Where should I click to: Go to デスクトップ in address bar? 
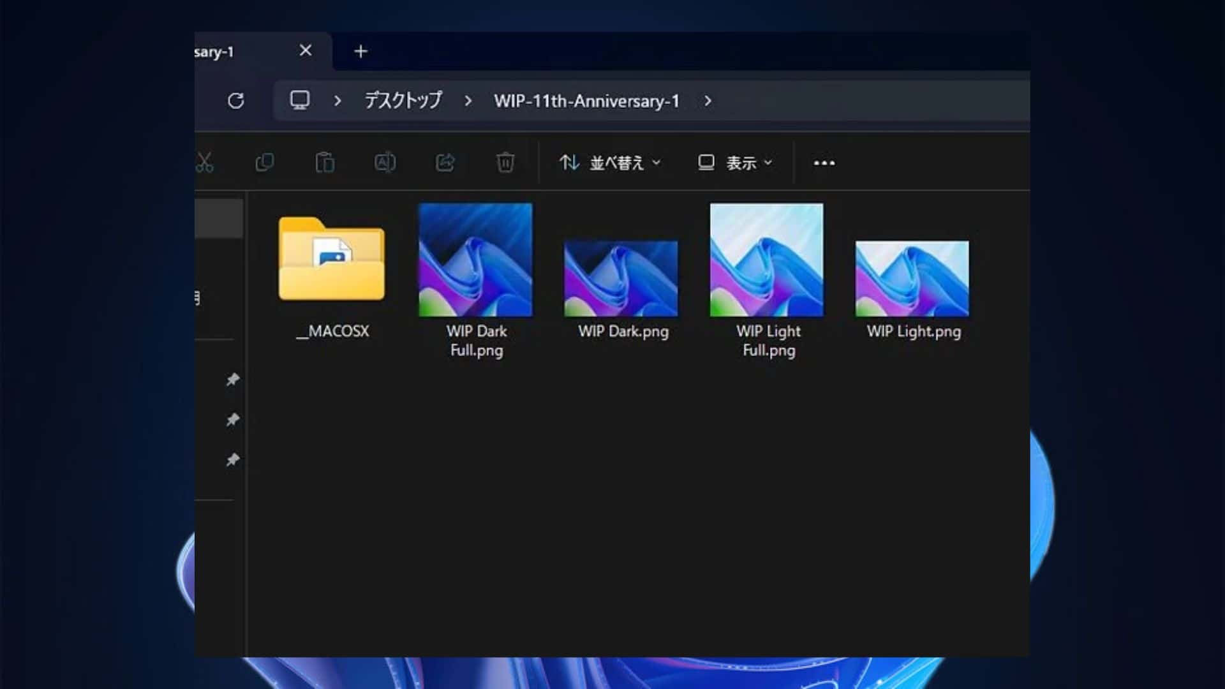[403, 100]
